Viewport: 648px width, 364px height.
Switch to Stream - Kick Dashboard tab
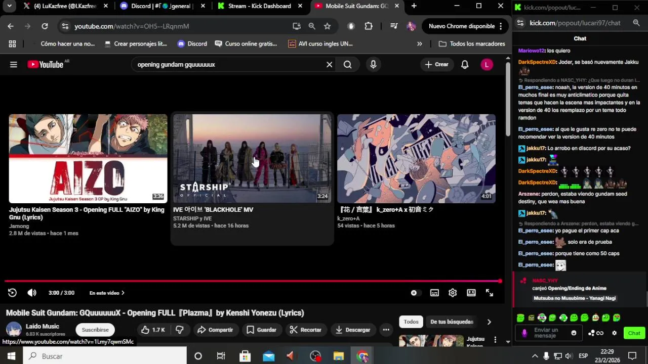(x=259, y=6)
